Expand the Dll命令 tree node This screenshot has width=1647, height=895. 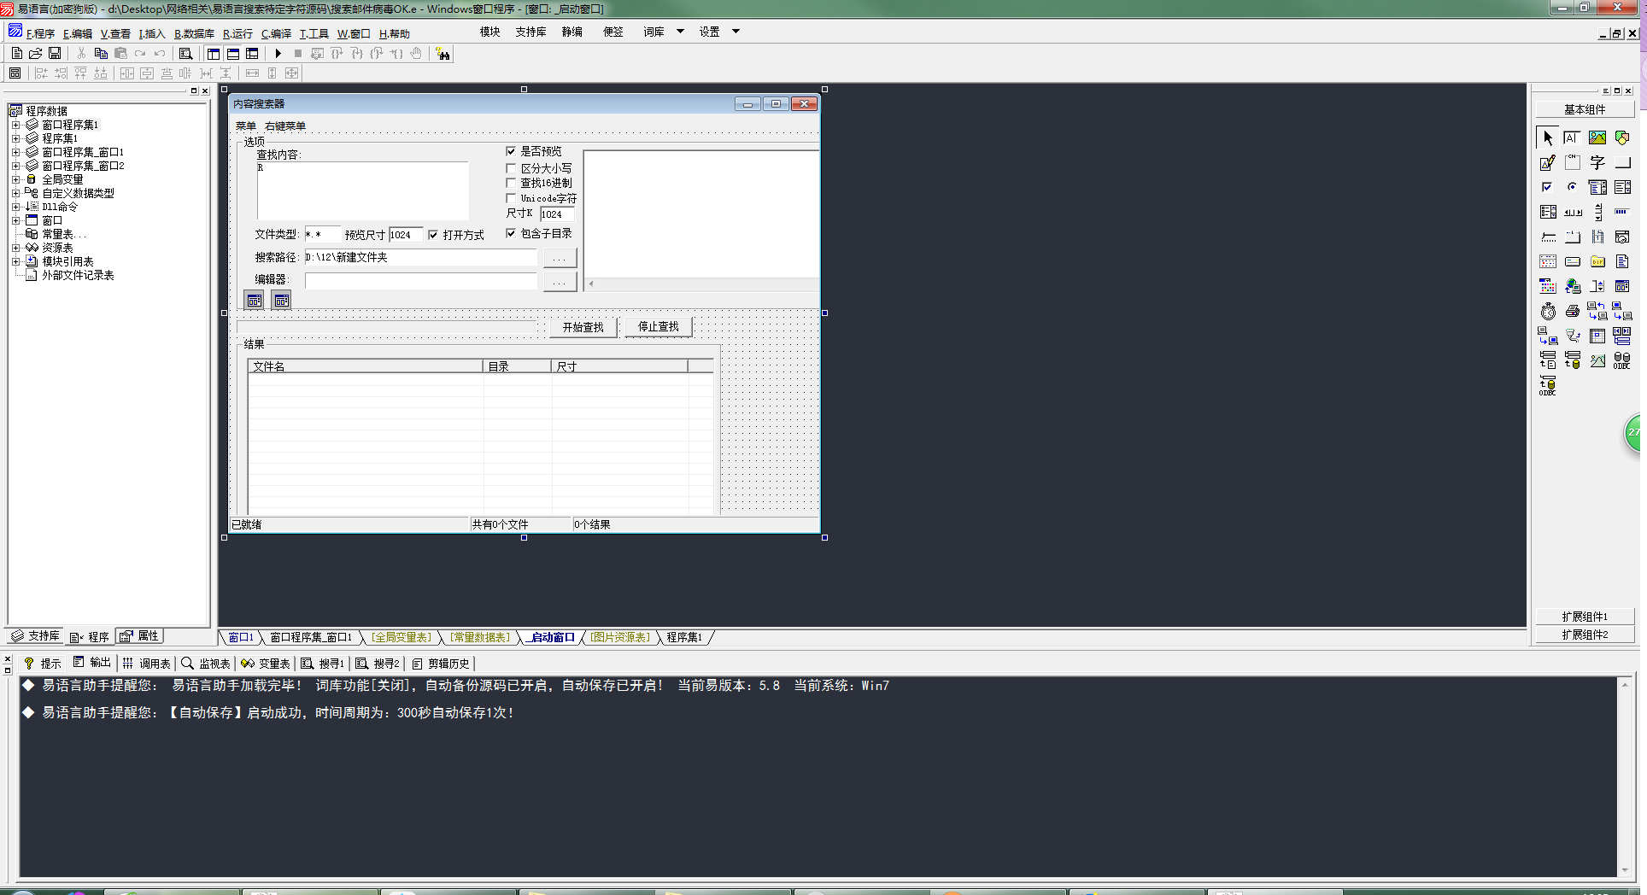tap(15, 207)
